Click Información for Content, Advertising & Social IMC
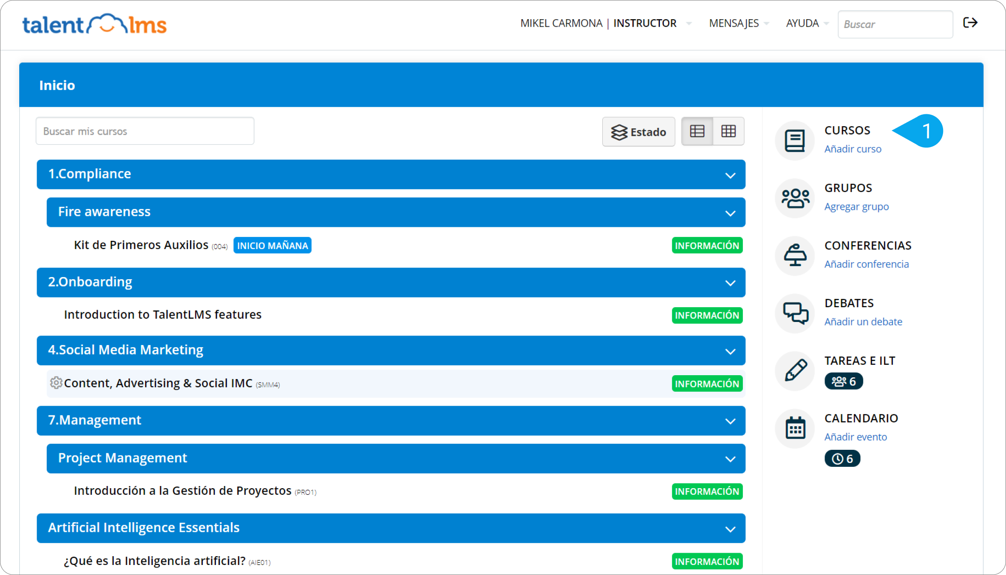1006x575 pixels. 707,384
